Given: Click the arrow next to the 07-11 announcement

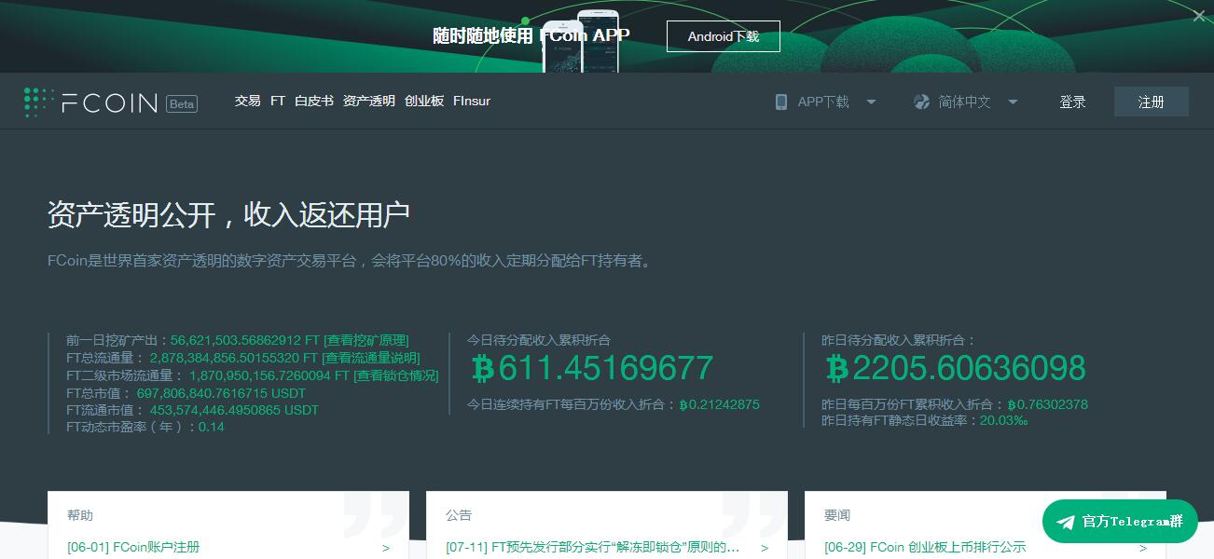Looking at the screenshot, I should click(x=765, y=548).
